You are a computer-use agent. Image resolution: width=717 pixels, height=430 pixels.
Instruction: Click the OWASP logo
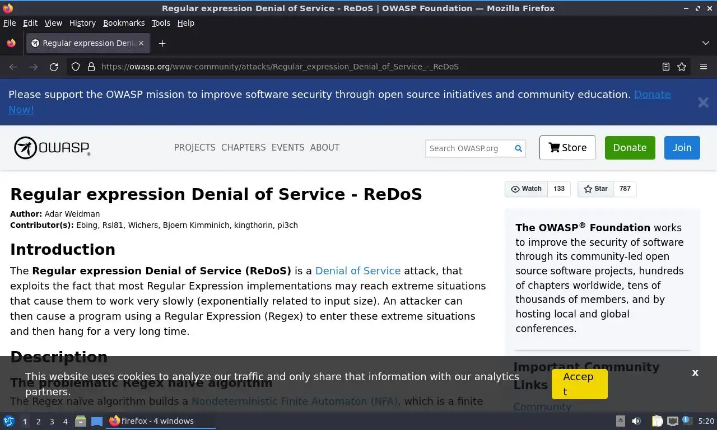click(x=52, y=148)
